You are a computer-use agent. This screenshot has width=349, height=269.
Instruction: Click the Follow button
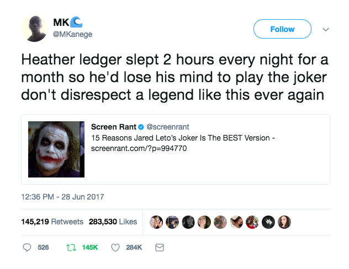click(x=282, y=29)
